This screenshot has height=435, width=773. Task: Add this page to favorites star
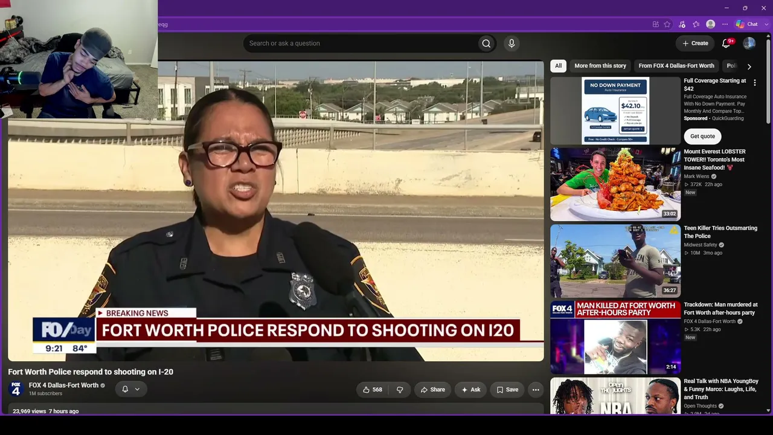tap(667, 24)
